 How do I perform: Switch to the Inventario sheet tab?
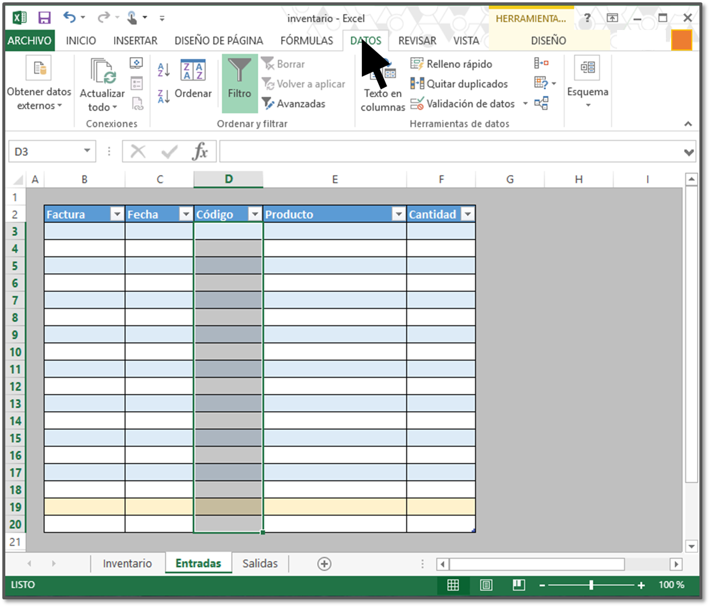pos(127,563)
